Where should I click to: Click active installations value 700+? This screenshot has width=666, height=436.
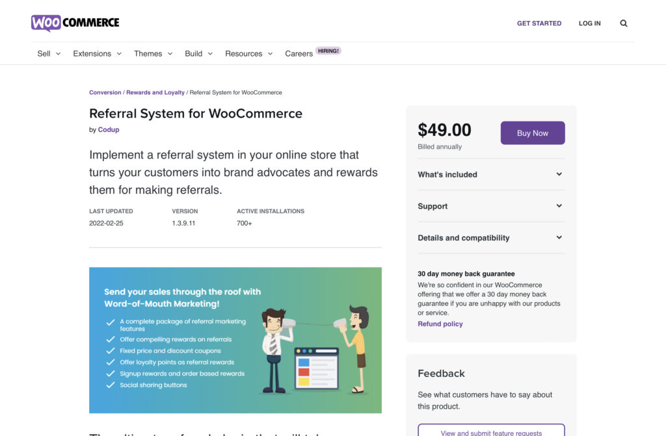coord(245,224)
